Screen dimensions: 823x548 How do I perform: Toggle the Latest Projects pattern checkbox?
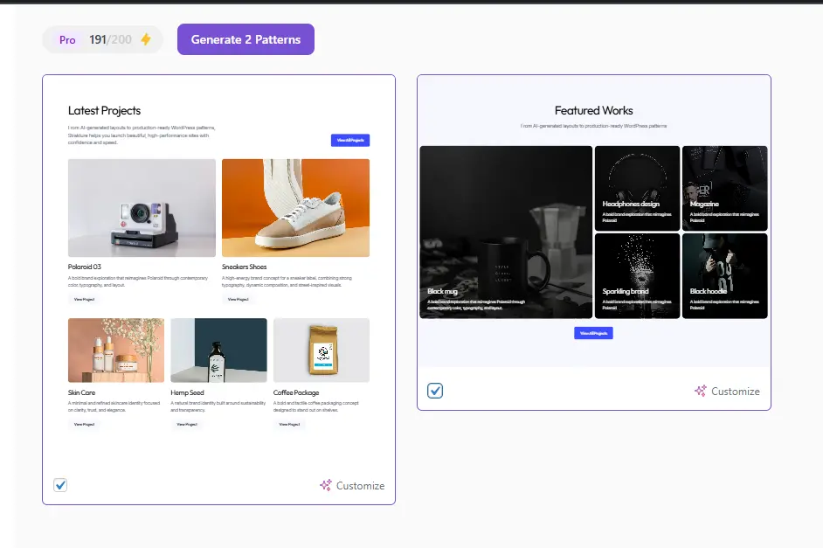pos(60,485)
